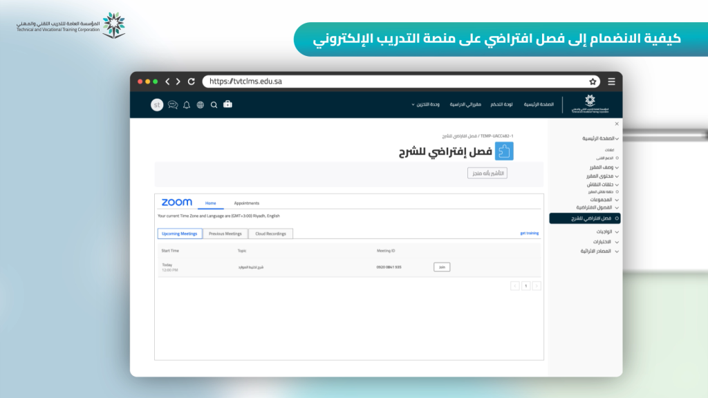This screenshot has width=708, height=398.
Task: Click the Zoom logo
Action: (176, 202)
